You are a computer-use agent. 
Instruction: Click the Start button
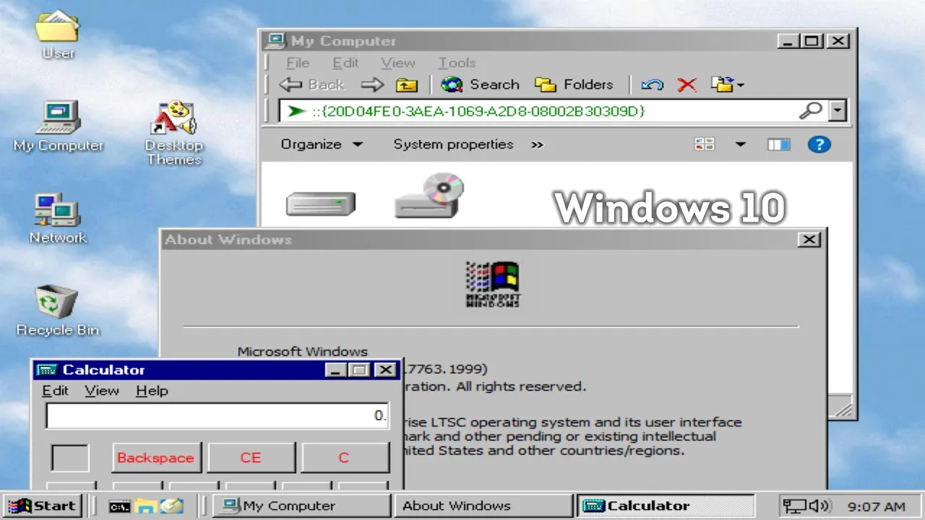point(42,506)
